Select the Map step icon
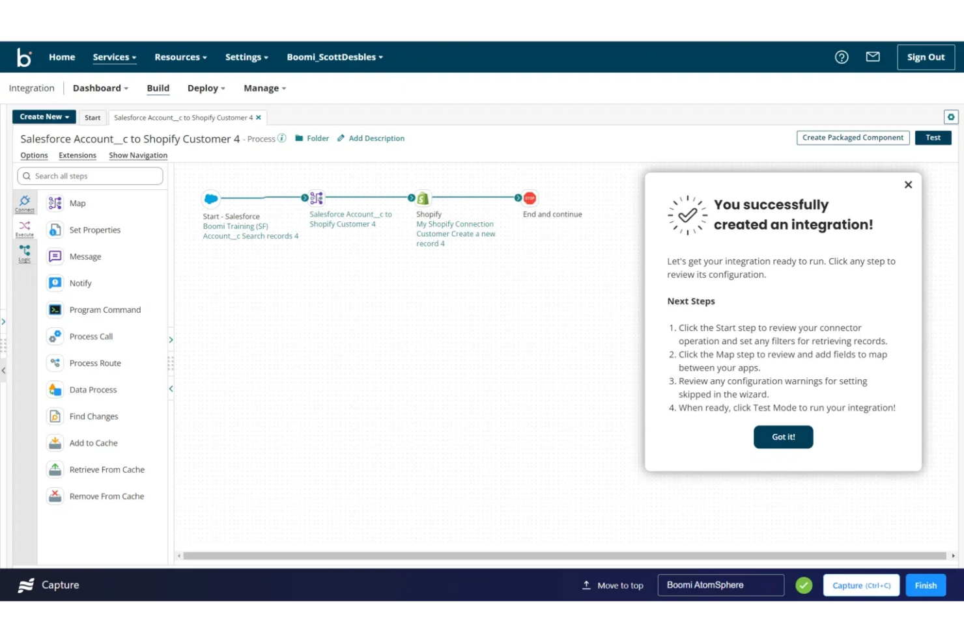The image size is (964, 642). [x=55, y=203]
